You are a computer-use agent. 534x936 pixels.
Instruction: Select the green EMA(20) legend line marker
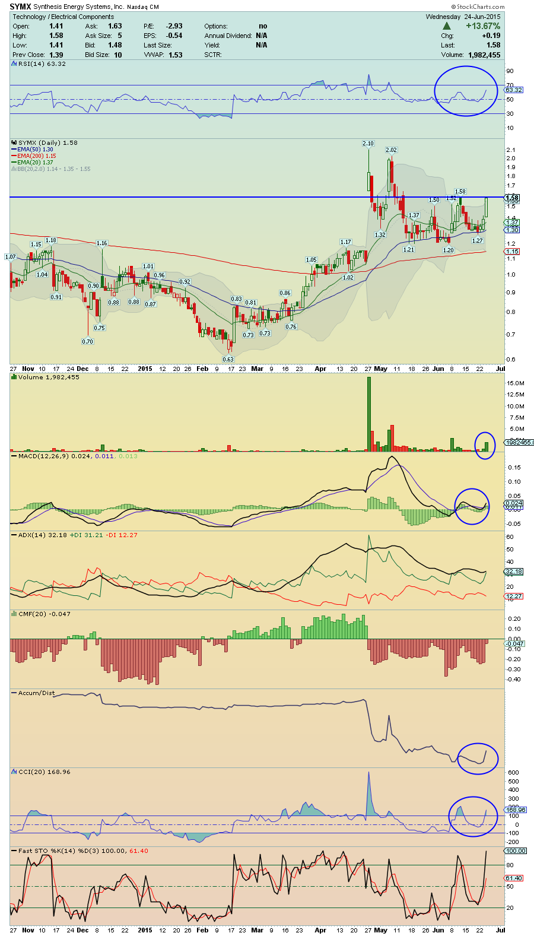(14, 163)
